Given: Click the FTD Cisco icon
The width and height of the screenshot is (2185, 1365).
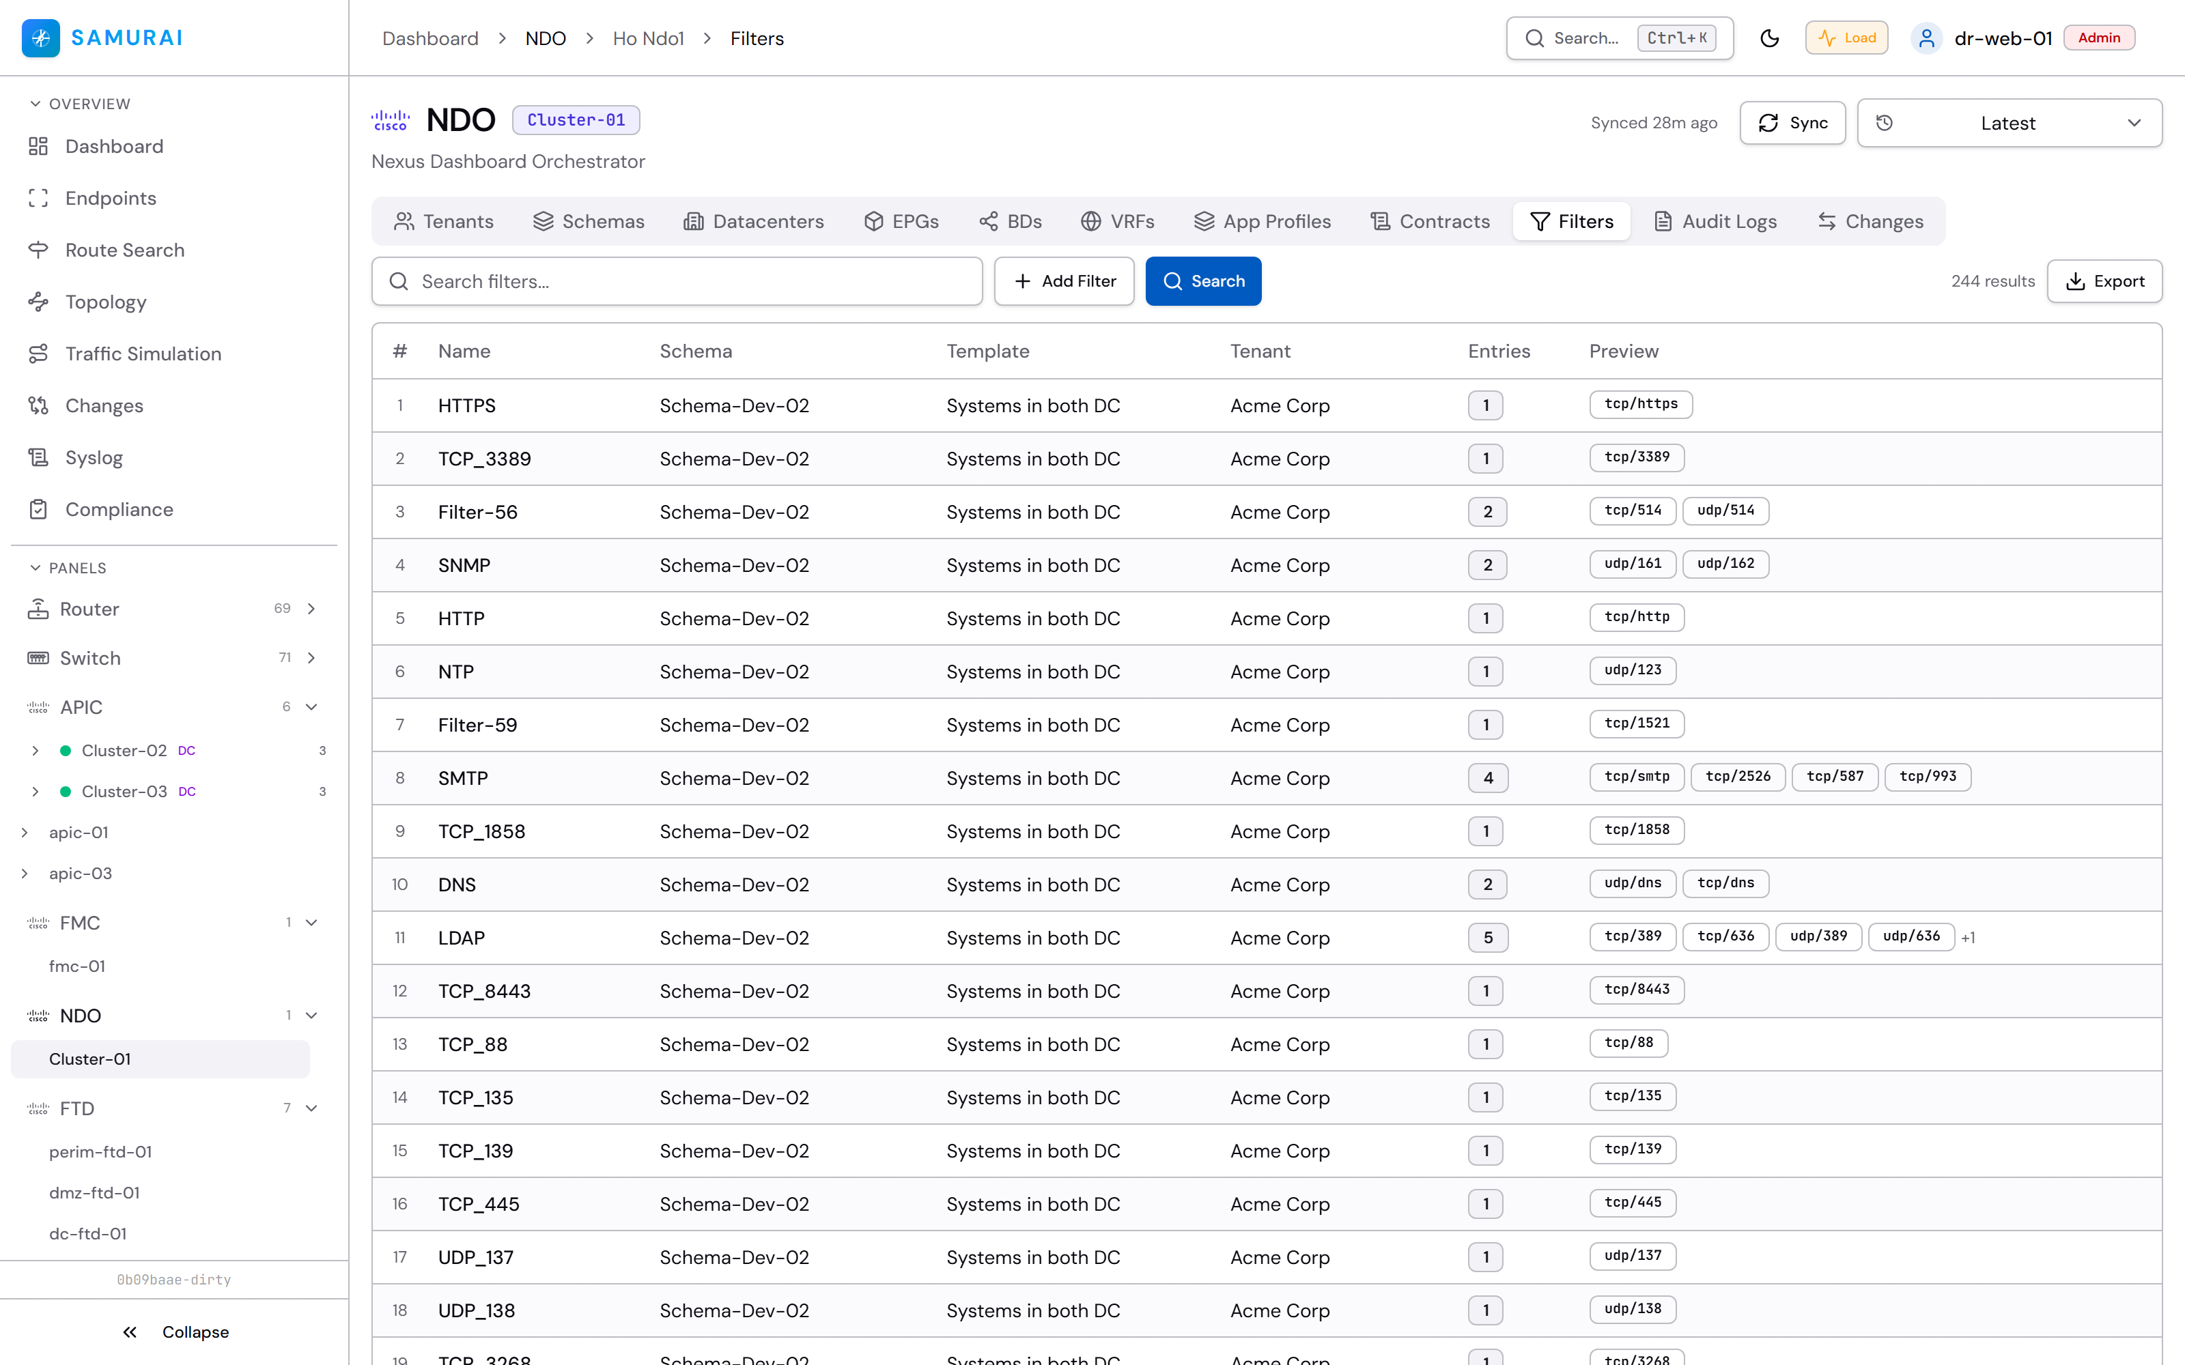Looking at the screenshot, I should click(x=38, y=1108).
